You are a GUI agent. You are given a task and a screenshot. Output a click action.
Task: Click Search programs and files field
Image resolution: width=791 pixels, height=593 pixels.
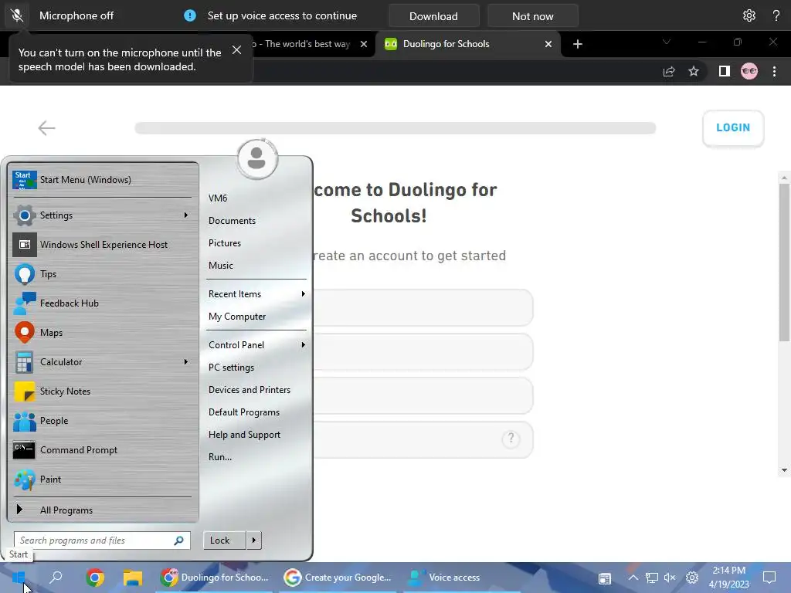(x=102, y=540)
